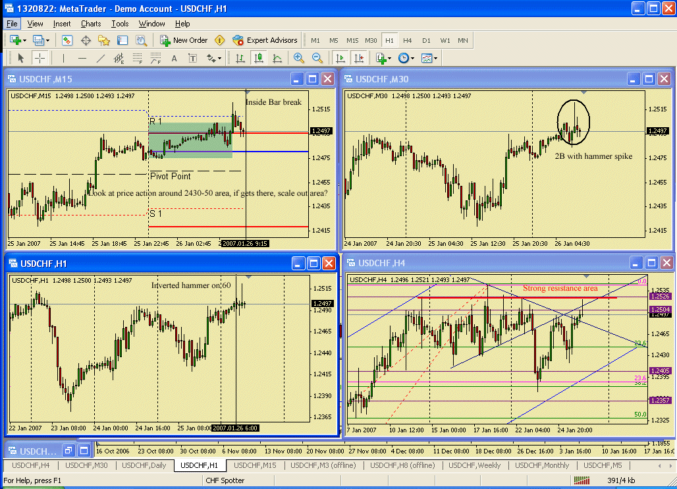Select the Trendline drawing tool

click(101, 58)
